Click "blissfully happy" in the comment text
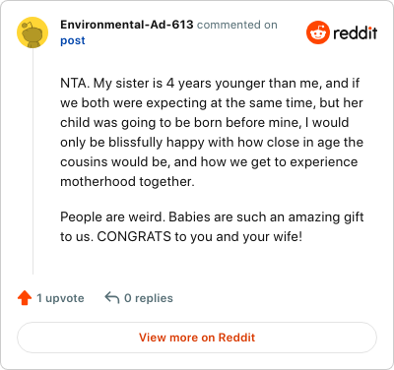Screen dimensions: 394x370 point(136,143)
